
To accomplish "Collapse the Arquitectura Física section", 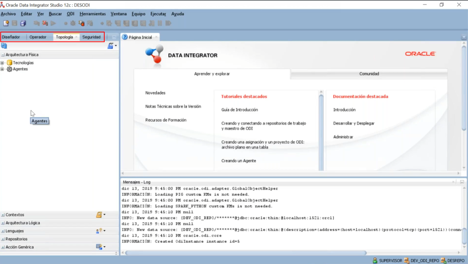I will click(x=3, y=55).
